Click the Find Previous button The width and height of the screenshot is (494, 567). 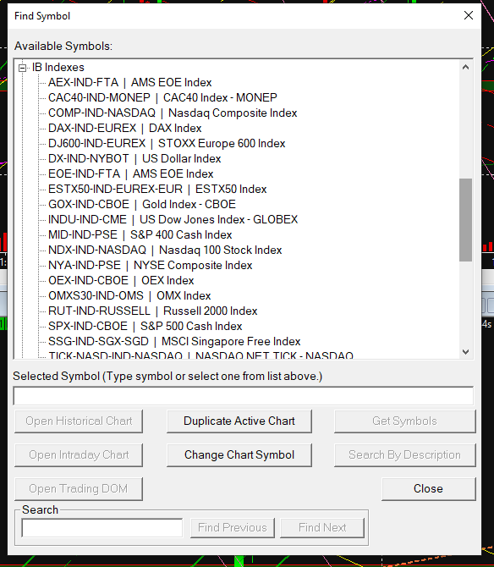pos(233,528)
